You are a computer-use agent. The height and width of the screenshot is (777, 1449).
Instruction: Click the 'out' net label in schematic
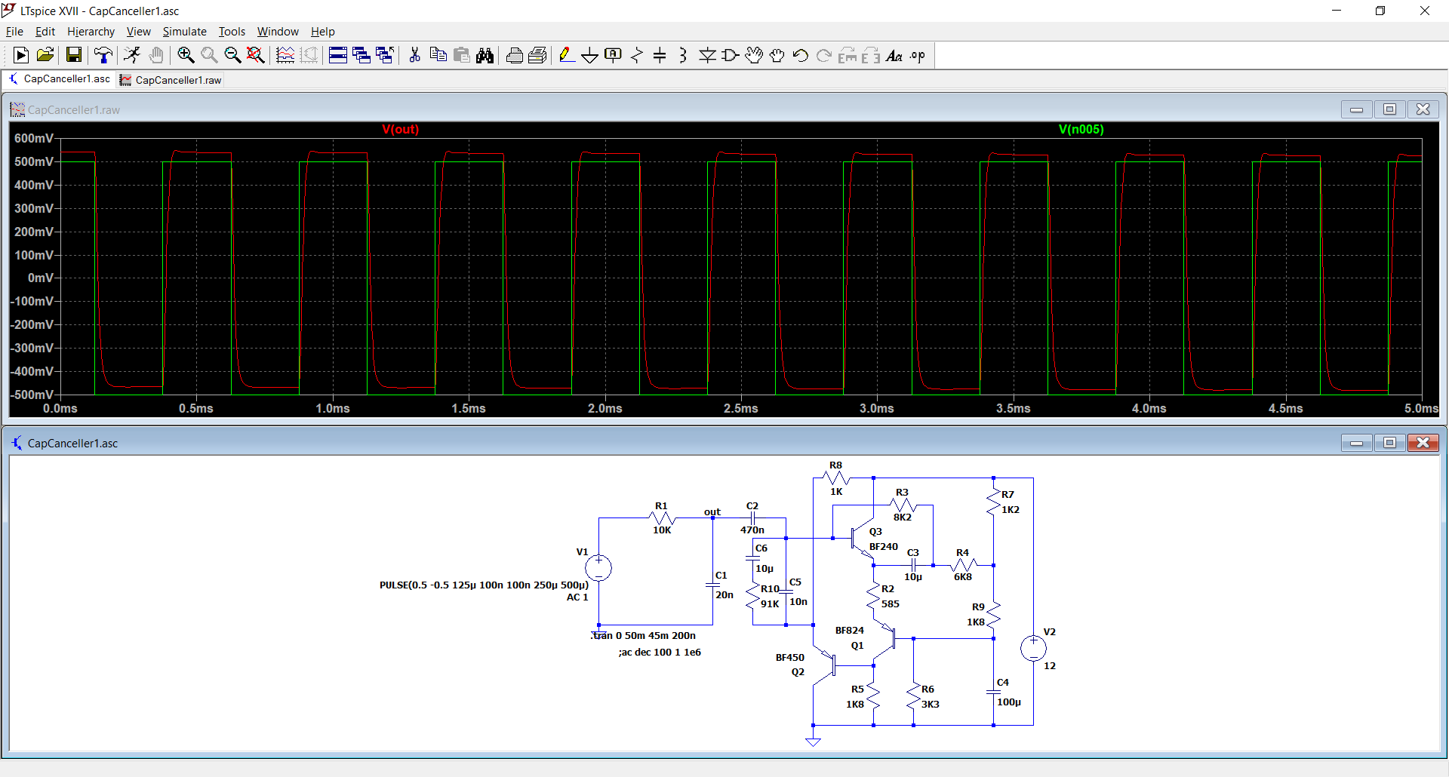point(712,511)
